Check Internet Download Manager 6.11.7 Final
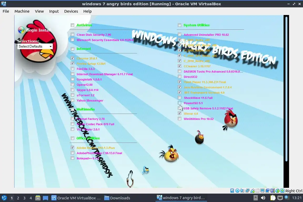303x202 pixels. pos(73,74)
